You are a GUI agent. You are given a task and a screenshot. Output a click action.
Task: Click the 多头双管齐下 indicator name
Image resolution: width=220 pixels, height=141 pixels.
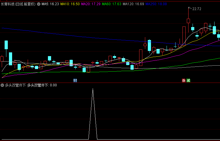[x=15, y=85]
